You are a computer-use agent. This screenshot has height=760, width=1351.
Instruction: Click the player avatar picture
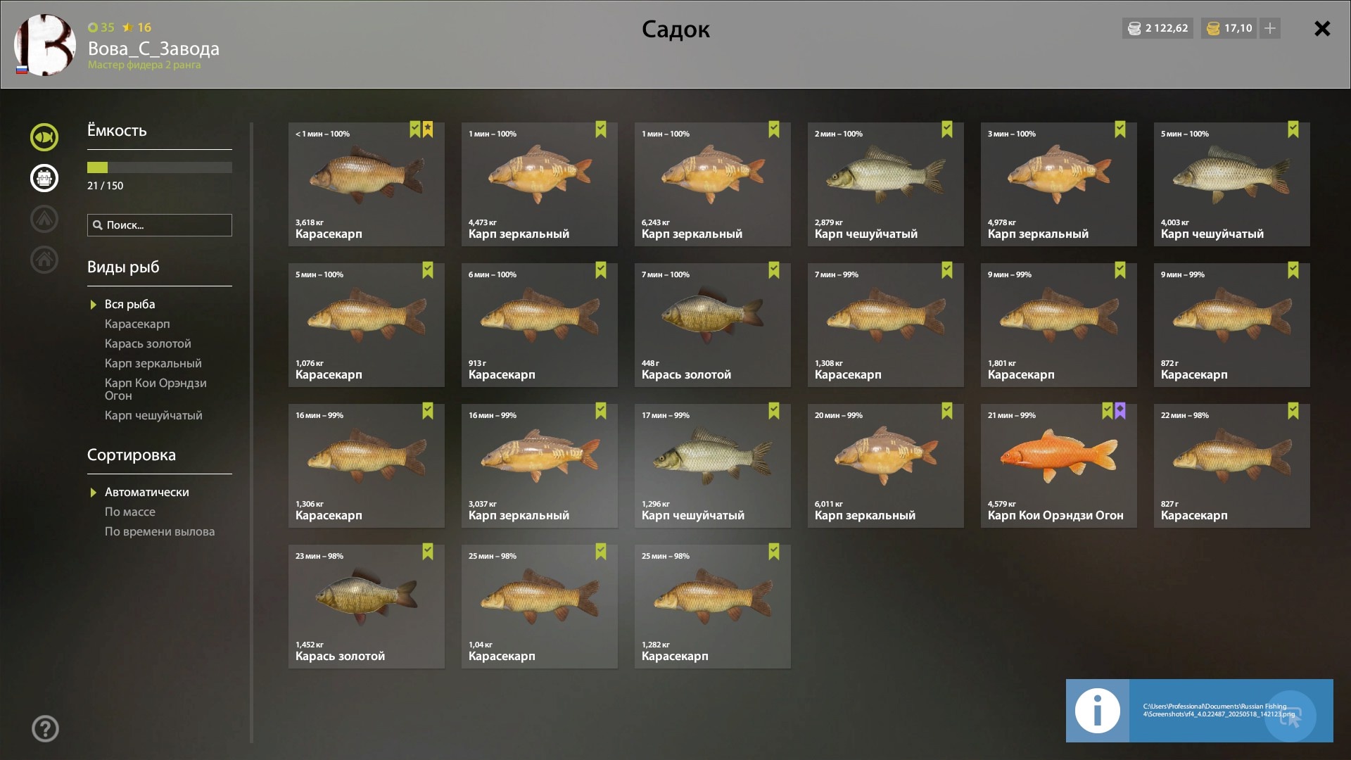click(45, 45)
